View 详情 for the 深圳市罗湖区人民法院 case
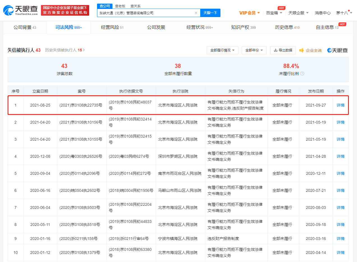357x262 pixels. (x=340, y=156)
